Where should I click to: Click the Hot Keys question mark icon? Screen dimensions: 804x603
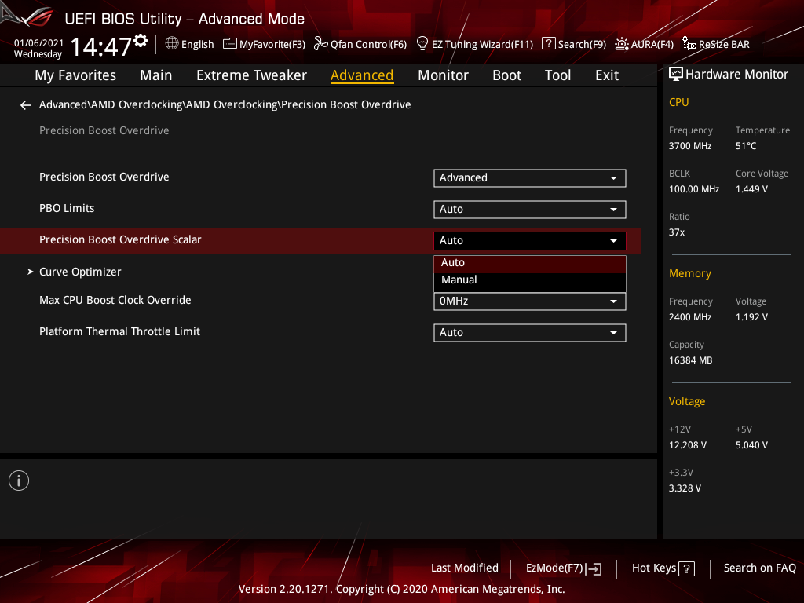[x=686, y=568]
